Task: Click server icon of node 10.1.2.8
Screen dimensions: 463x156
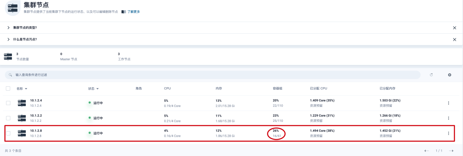Action: click(x=22, y=133)
